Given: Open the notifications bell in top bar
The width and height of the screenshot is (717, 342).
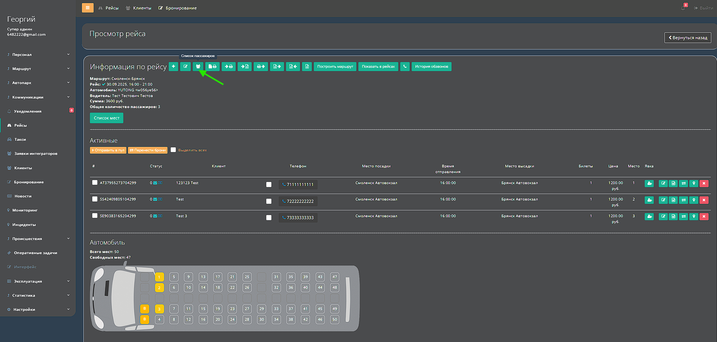Looking at the screenshot, I should [683, 8].
